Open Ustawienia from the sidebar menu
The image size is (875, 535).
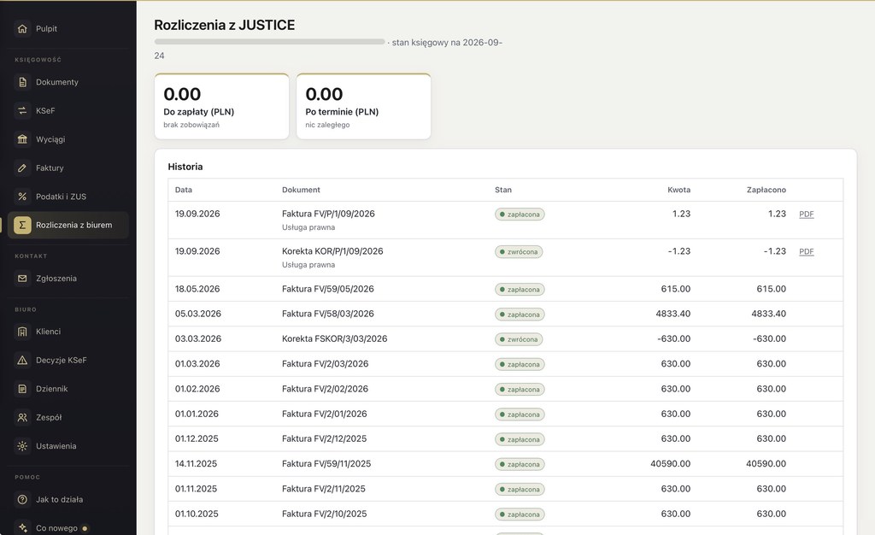tap(68, 446)
